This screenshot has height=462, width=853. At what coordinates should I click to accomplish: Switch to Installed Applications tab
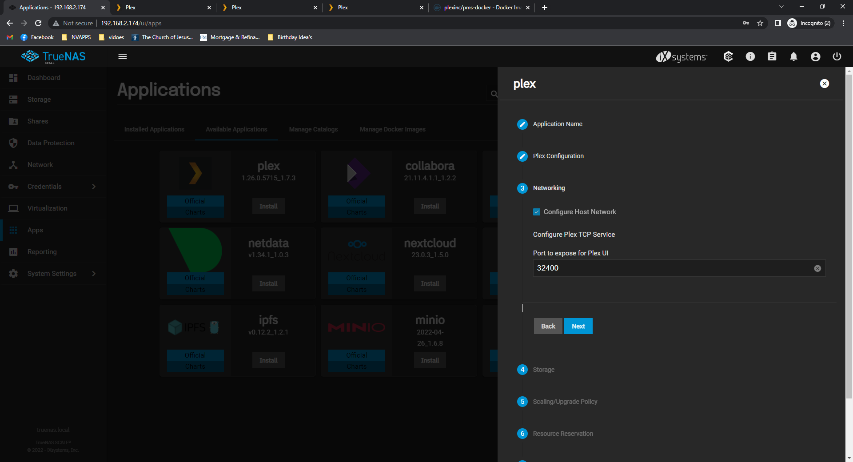pos(154,129)
